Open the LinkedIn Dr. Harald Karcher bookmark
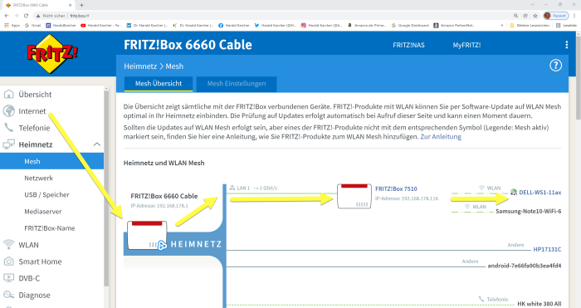The height and width of the screenshot is (308, 581). point(147,25)
